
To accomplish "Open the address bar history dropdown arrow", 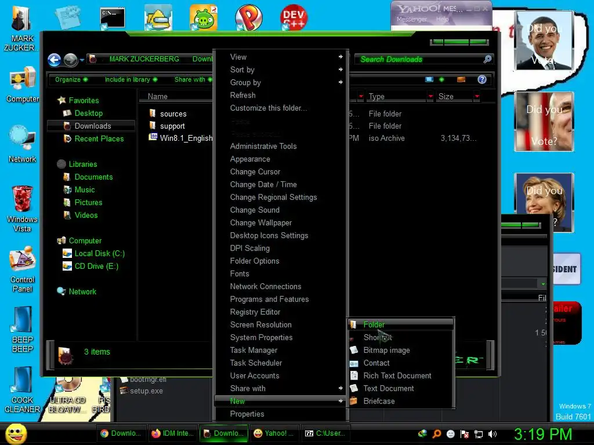I will (x=82, y=60).
